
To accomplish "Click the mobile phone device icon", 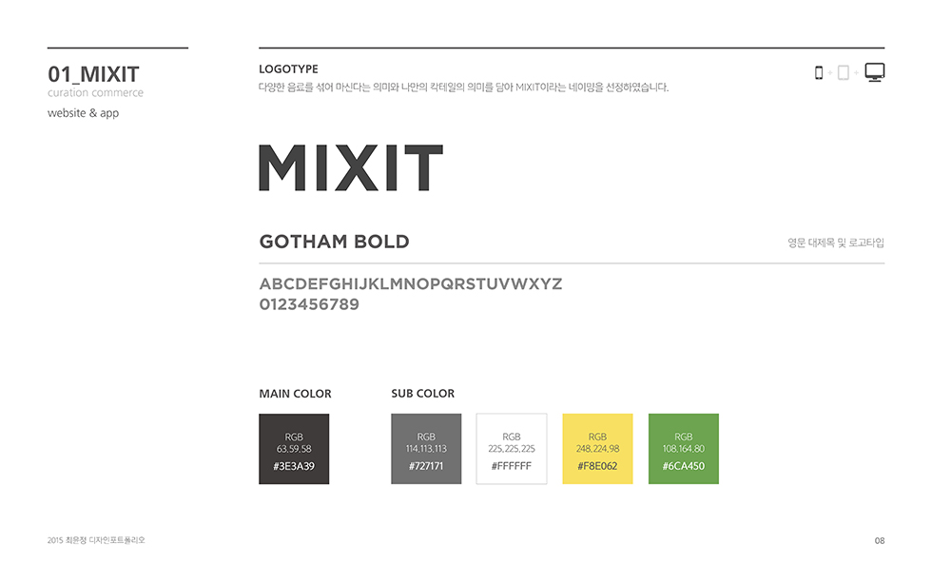I will pos(819,73).
